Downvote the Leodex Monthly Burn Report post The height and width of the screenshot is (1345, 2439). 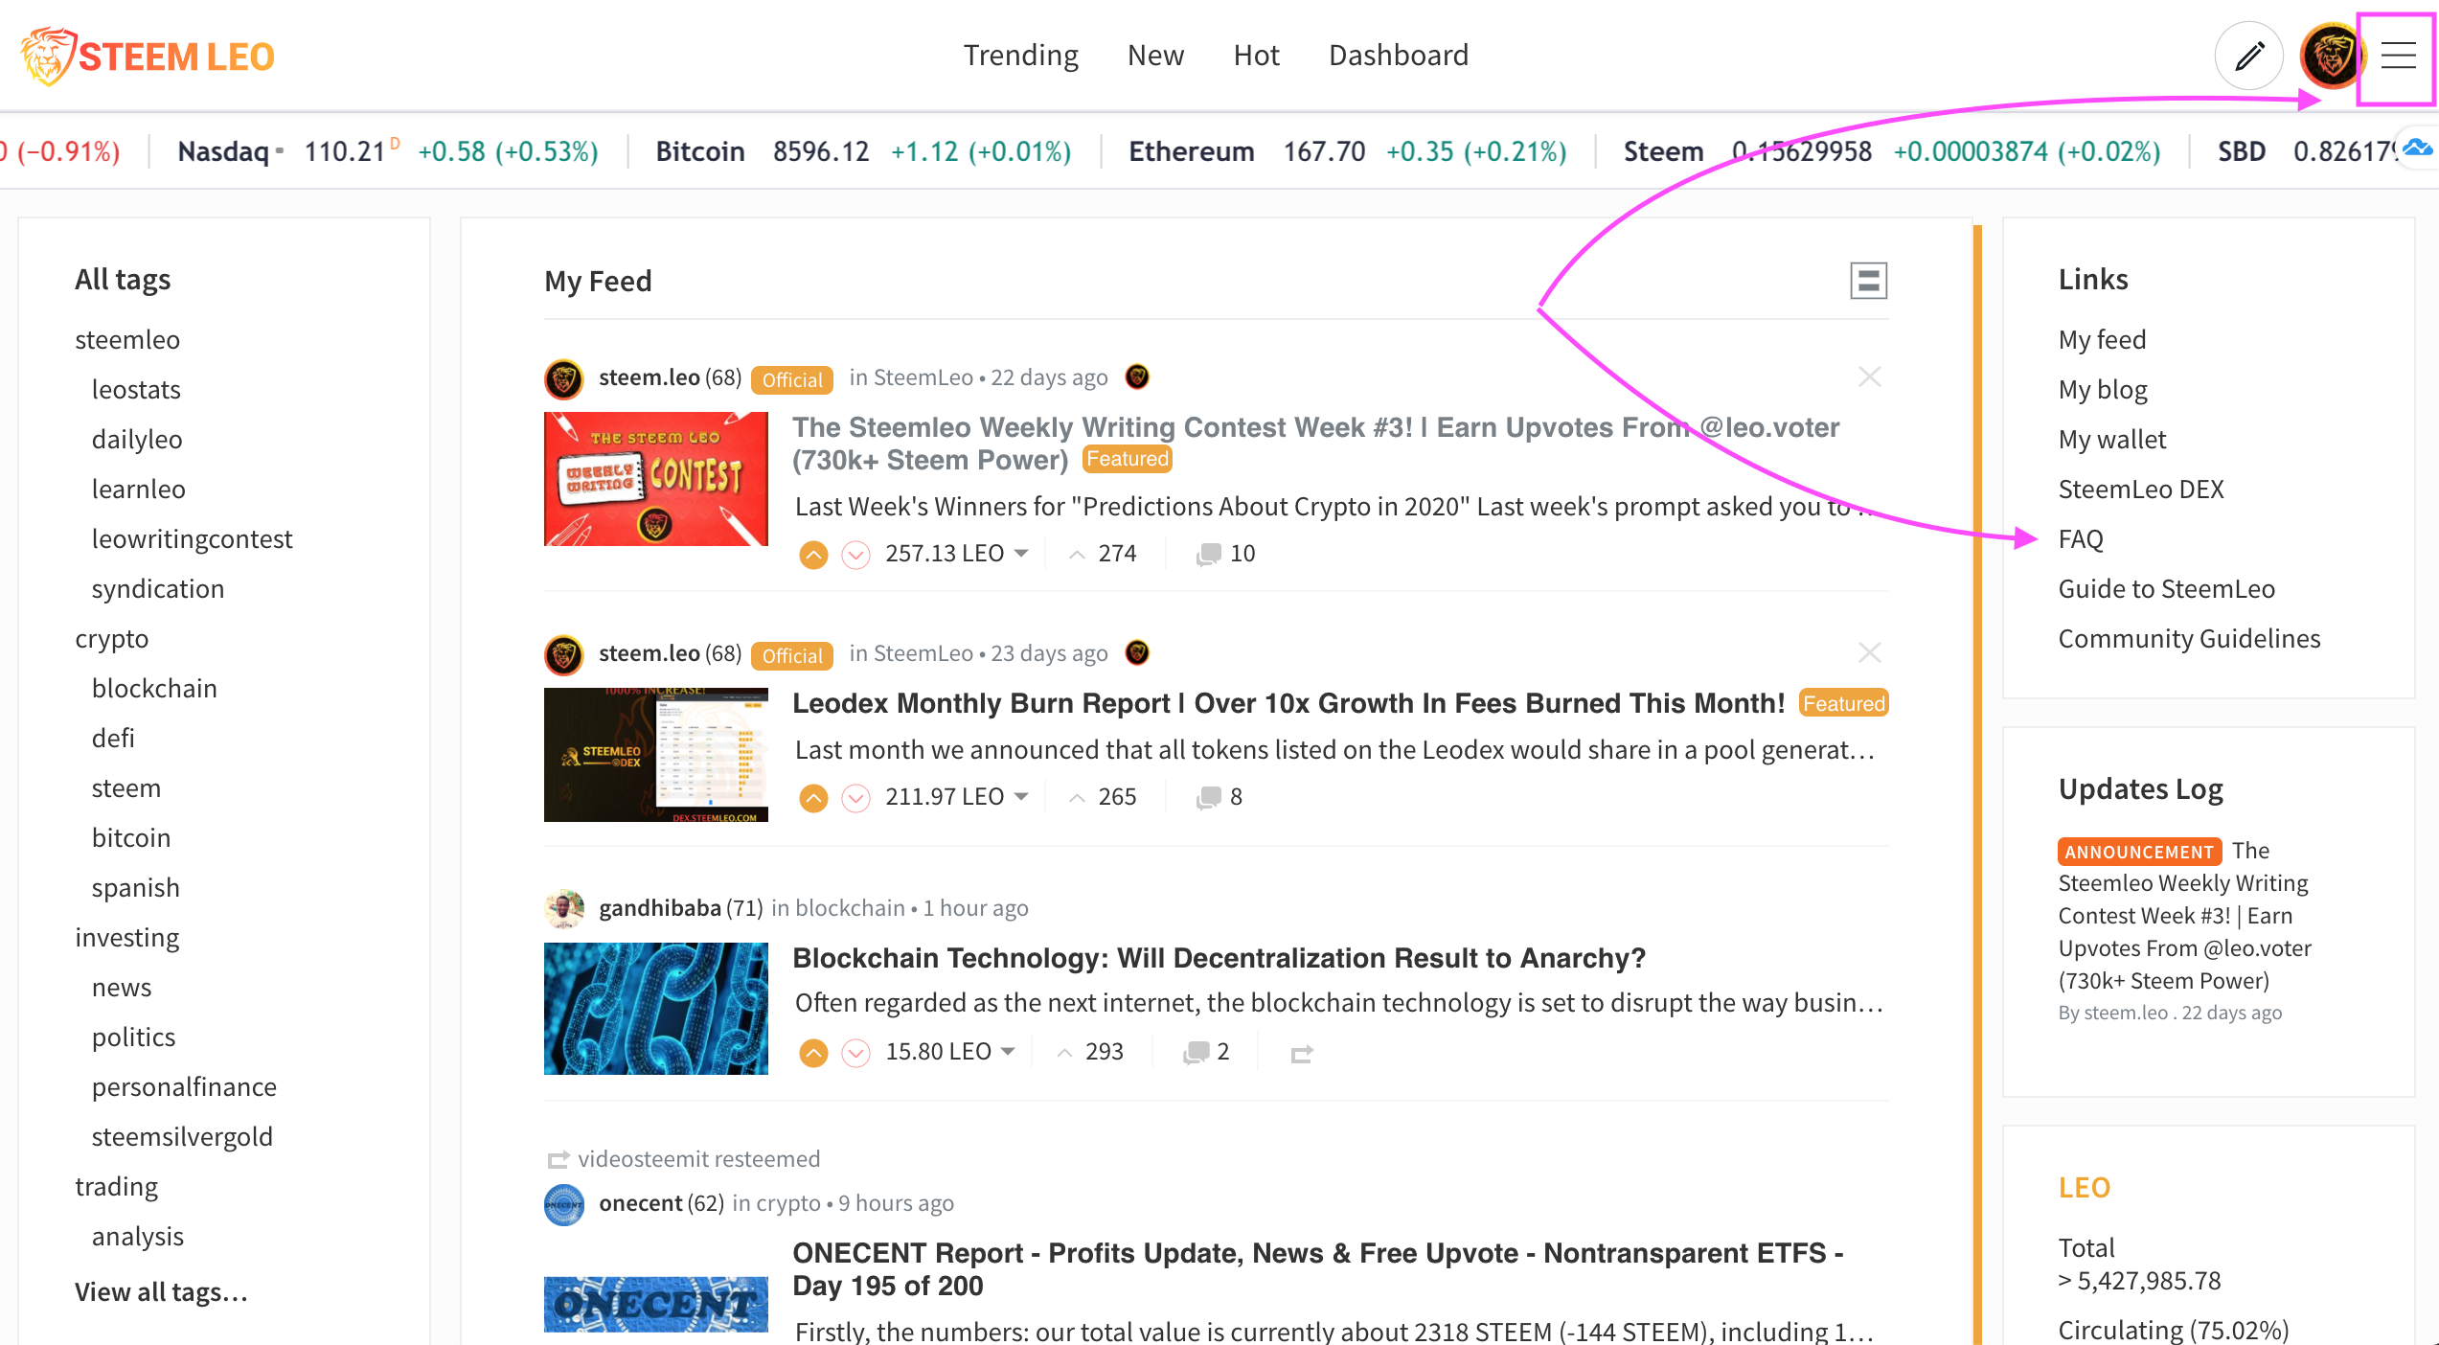pyautogui.click(x=855, y=796)
